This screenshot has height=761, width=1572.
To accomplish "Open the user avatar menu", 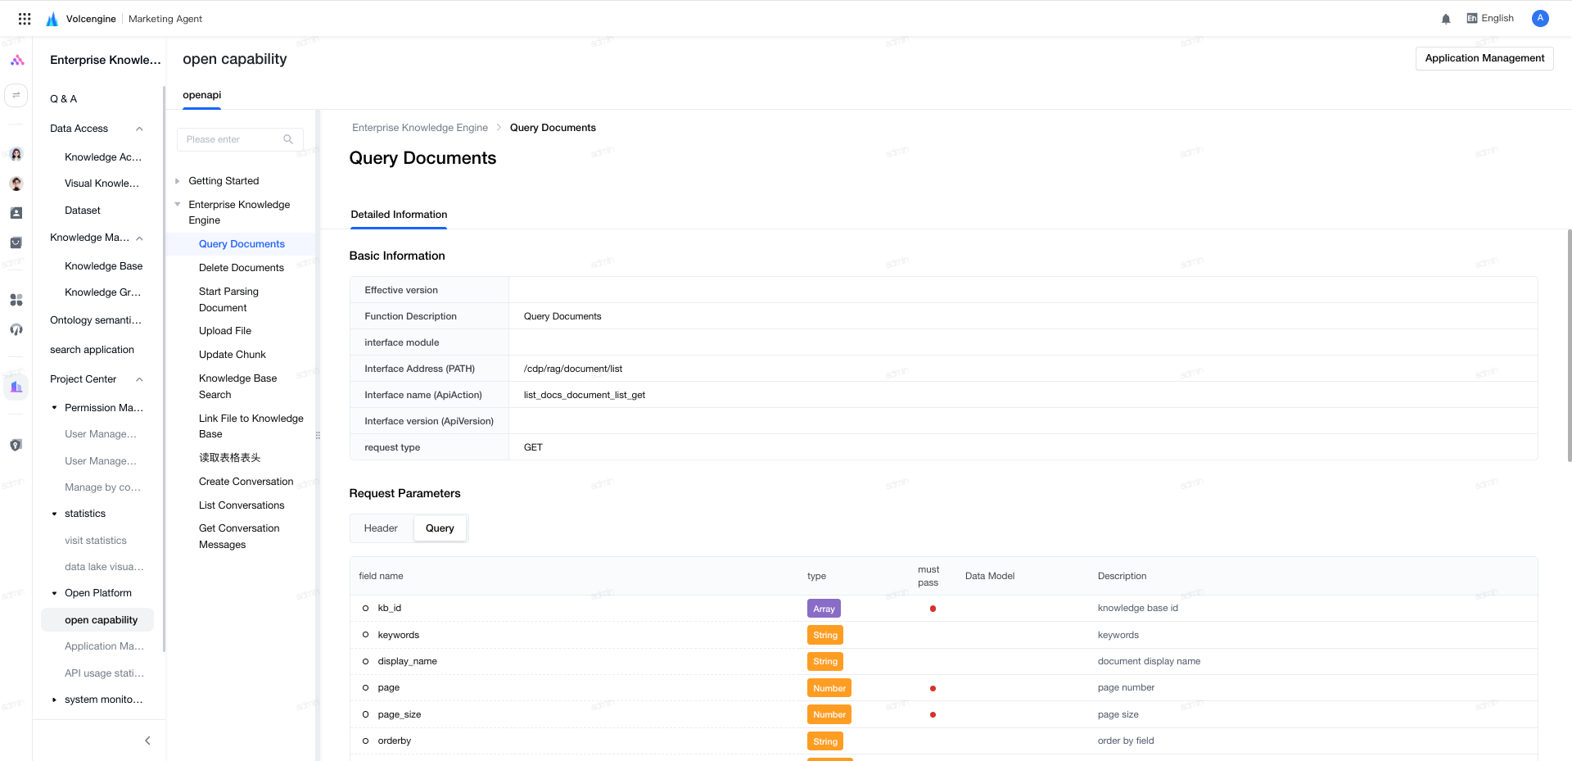I will coord(1540,18).
